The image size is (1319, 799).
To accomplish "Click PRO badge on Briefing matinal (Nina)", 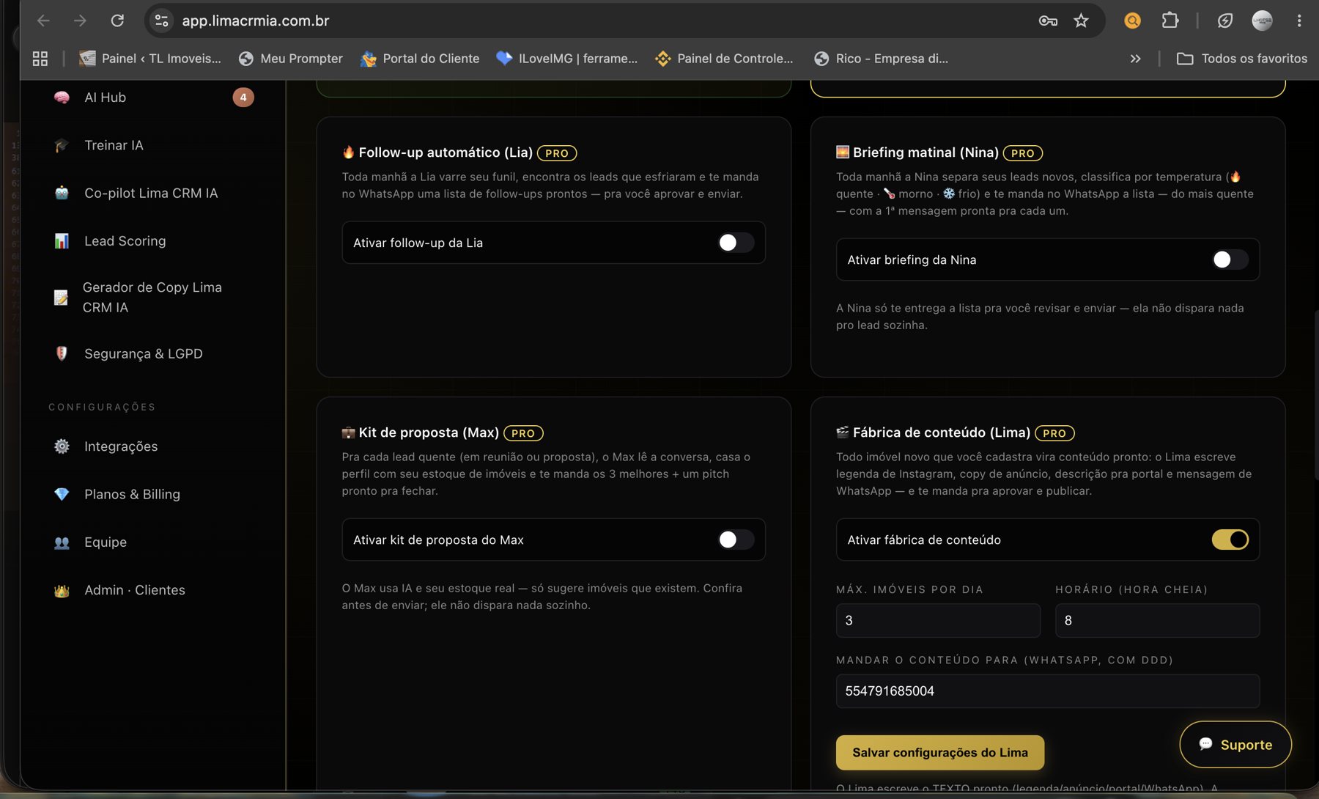I will tap(1023, 153).
